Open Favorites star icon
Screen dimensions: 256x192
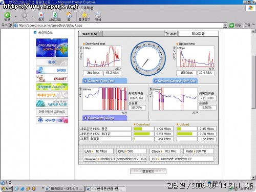point(84,15)
